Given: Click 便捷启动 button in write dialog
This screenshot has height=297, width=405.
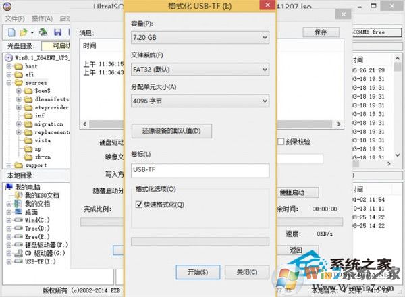Looking at the screenshot, I should (x=298, y=192).
